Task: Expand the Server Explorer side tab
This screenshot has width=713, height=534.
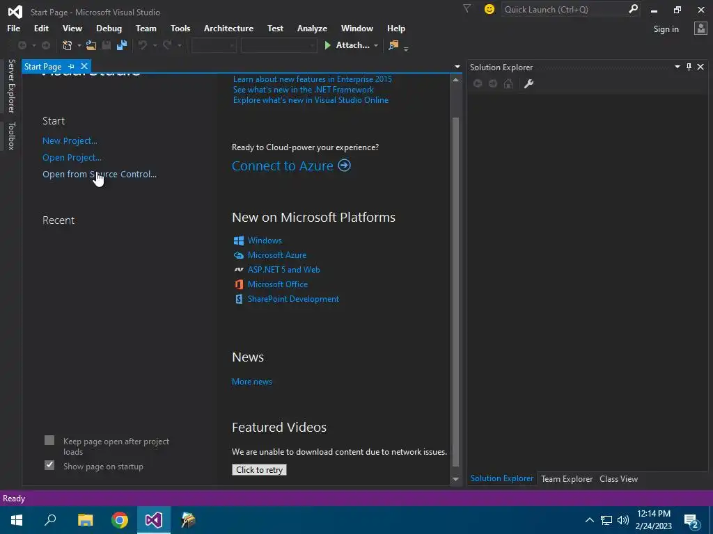Action: [x=11, y=86]
